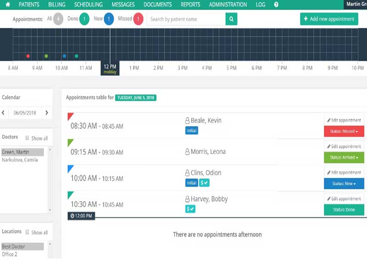Open the Billing menu
Viewport: 367px width, 275px height.
click(x=57, y=5)
